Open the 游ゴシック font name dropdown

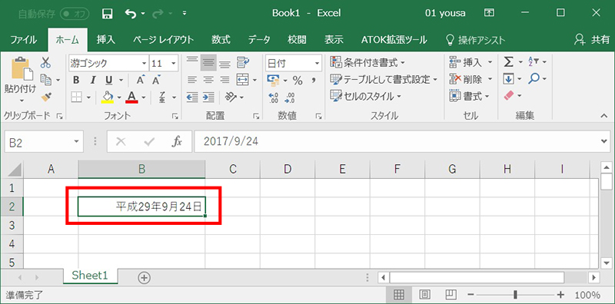[x=144, y=64]
